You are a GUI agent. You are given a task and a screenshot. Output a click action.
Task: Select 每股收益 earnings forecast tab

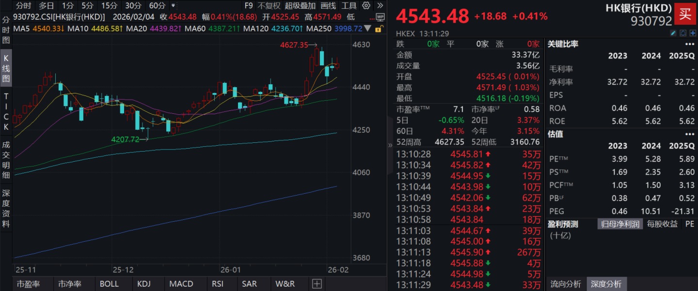pos(662,224)
